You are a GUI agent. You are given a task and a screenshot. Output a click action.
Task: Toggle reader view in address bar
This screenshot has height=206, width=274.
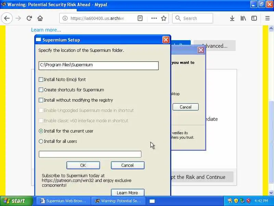[x=140, y=18]
